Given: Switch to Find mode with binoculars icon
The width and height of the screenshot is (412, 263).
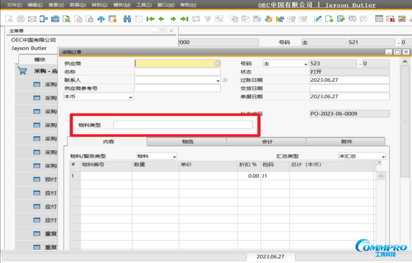Looking at the screenshot, I should pos(127,19).
